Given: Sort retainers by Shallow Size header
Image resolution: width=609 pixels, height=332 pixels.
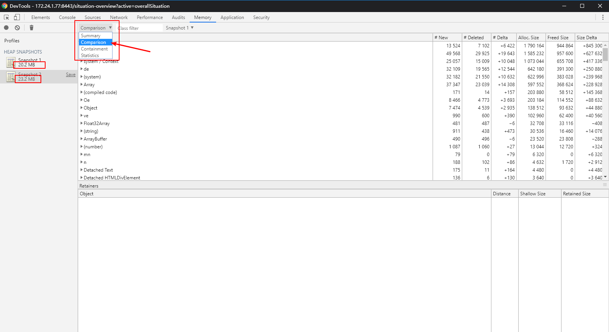Looking at the screenshot, I should click(x=540, y=194).
